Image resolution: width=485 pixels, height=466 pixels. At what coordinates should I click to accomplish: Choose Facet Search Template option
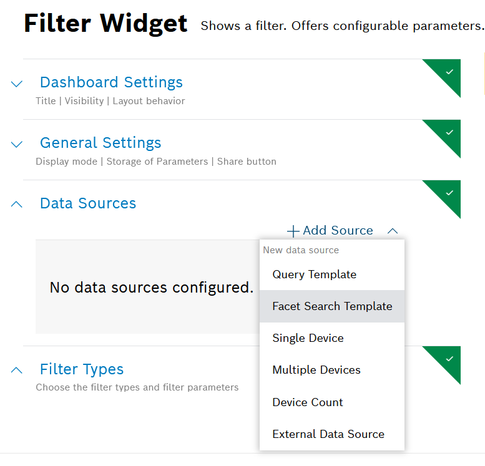click(x=332, y=306)
